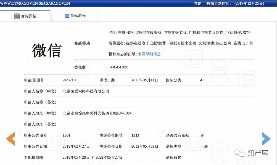
Task: Click the 注册公告日期 label
Action: point(111,147)
